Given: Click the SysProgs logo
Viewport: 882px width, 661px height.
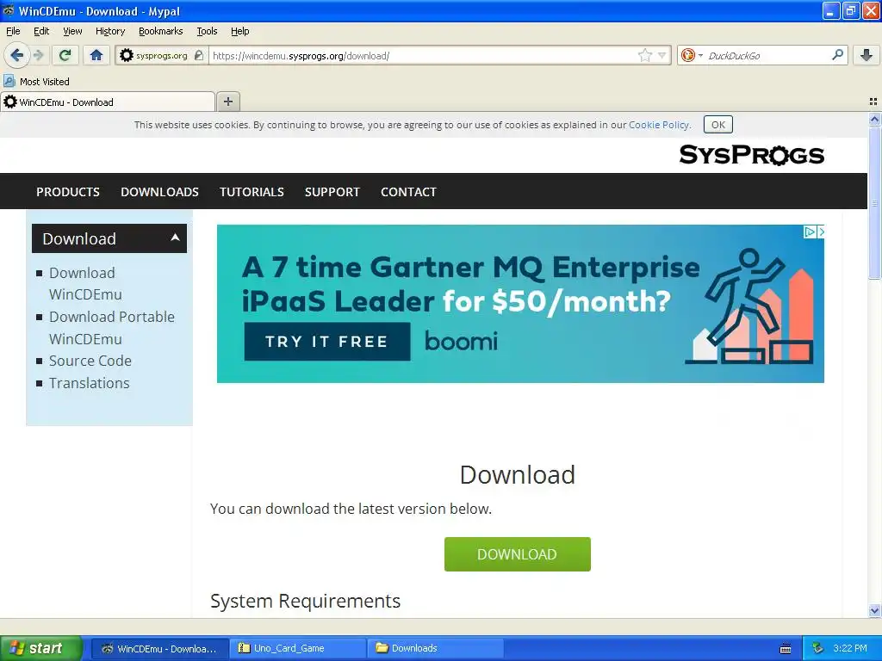Looking at the screenshot, I should pos(751,155).
